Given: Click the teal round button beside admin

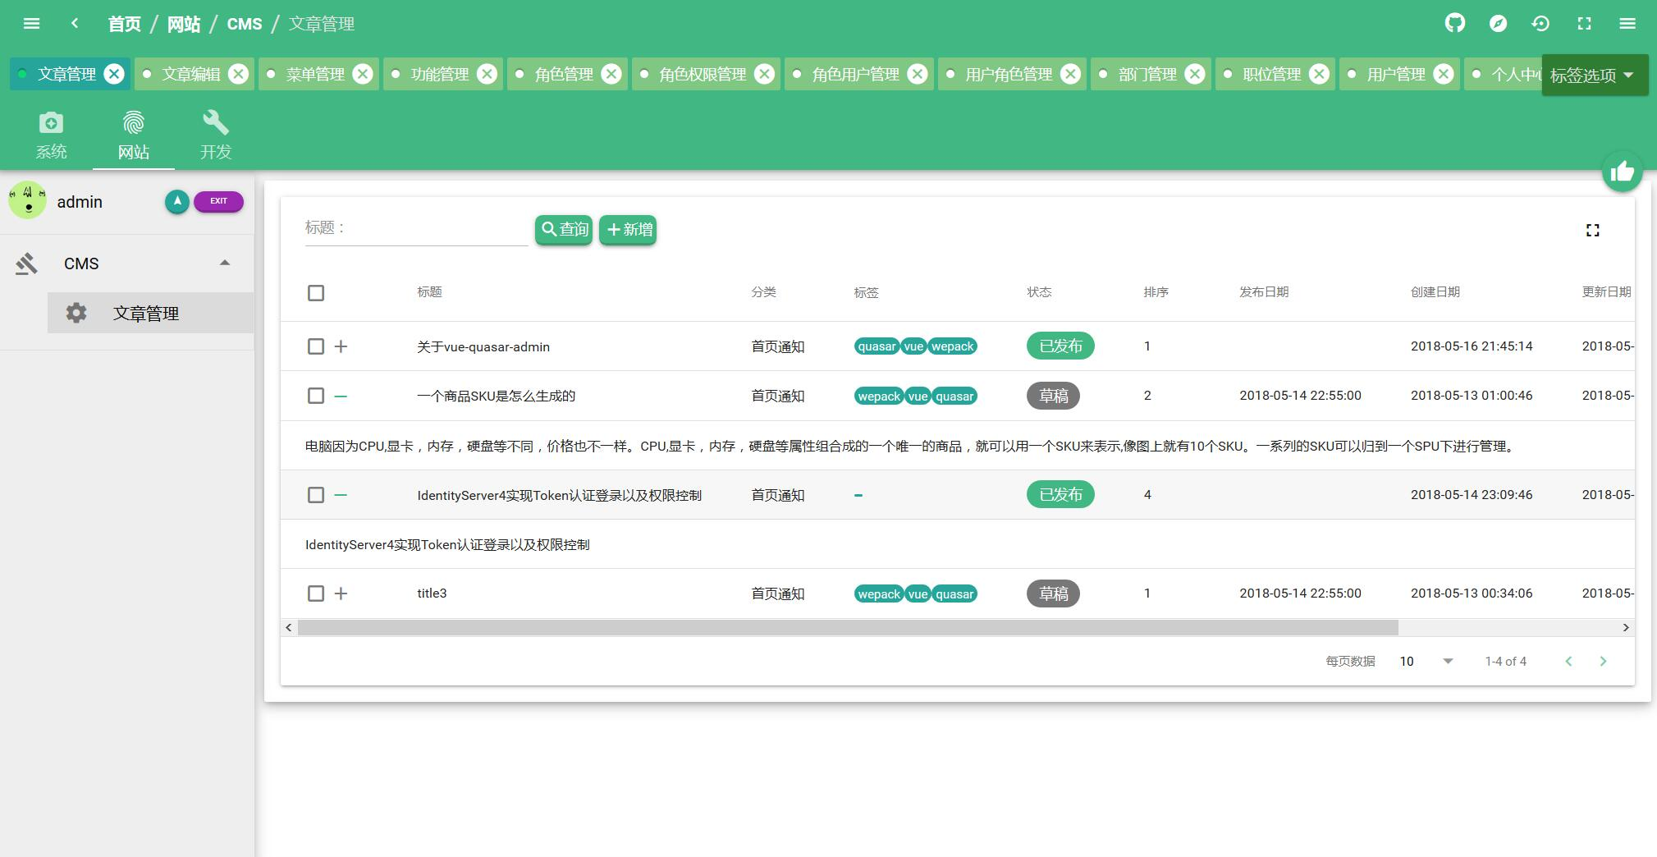Looking at the screenshot, I should tap(176, 201).
